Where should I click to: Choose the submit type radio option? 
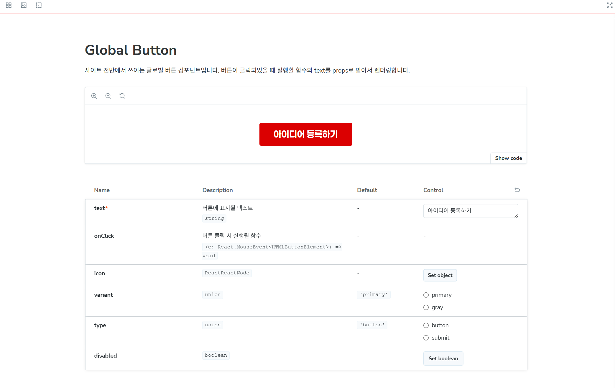pos(426,338)
